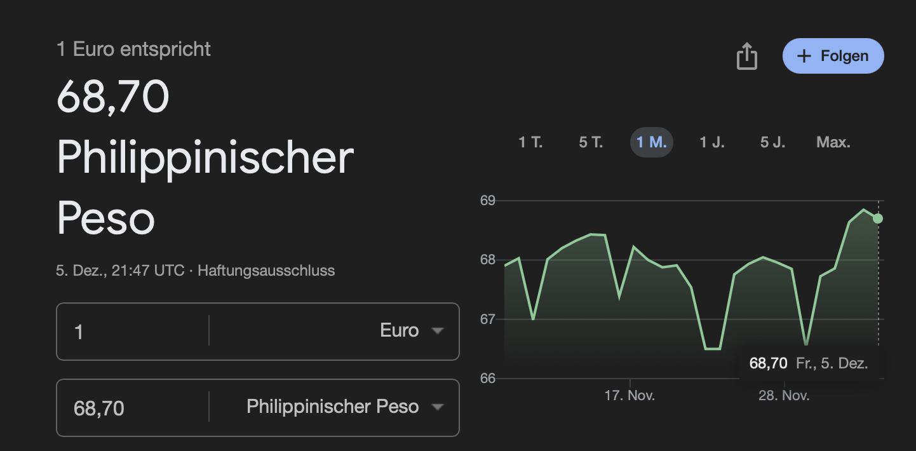Screen dimensions: 916x451
Task: Switch to 5 J. chart view
Action: click(772, 142)
